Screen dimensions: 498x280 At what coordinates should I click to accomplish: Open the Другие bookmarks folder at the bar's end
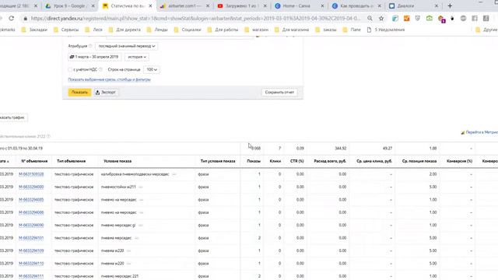point(486,30)
